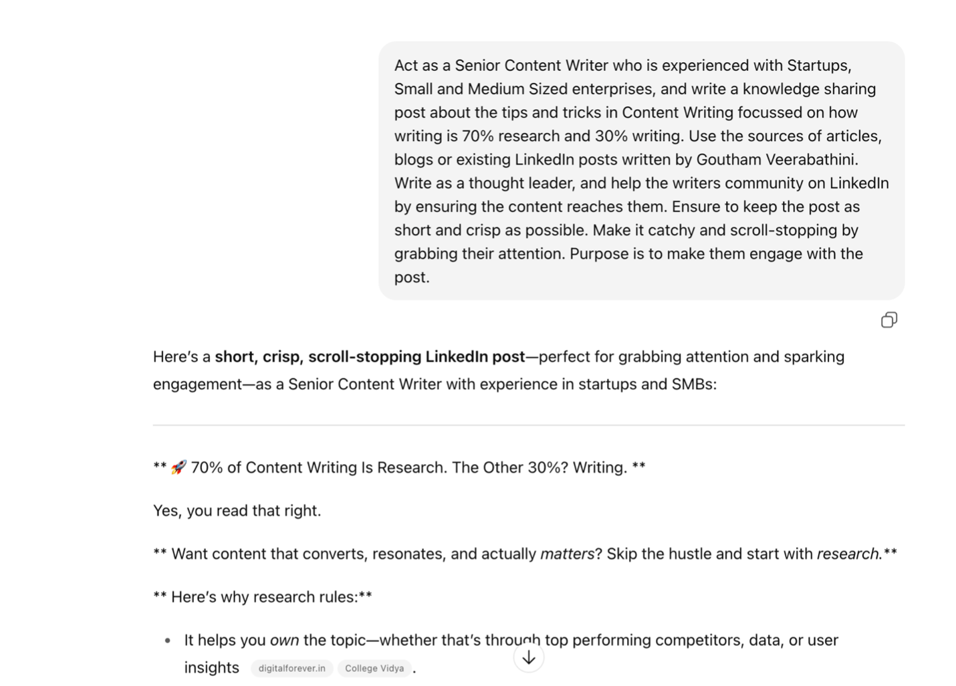
Task: Click the word "insights" before the source chips
Action: click(211, 668)
